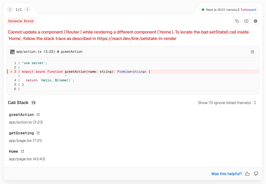Screen dimensions: 266x184
Task: Click the Turbopack label
Action: 248,9
